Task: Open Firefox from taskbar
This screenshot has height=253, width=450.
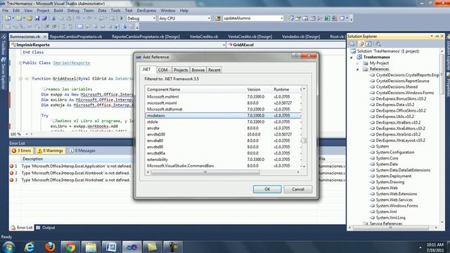Action: (x=50, y=247)
